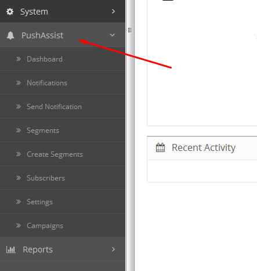The width and height of the screenshot is (257, 271).
Task: Click the double-arrow icon beside Campaigns
Action: point(19,226)
